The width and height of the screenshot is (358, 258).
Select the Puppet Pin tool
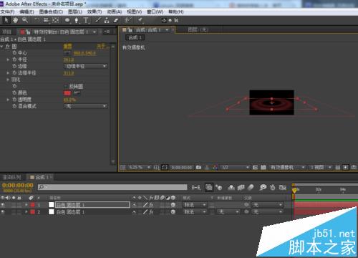point(140,20)
